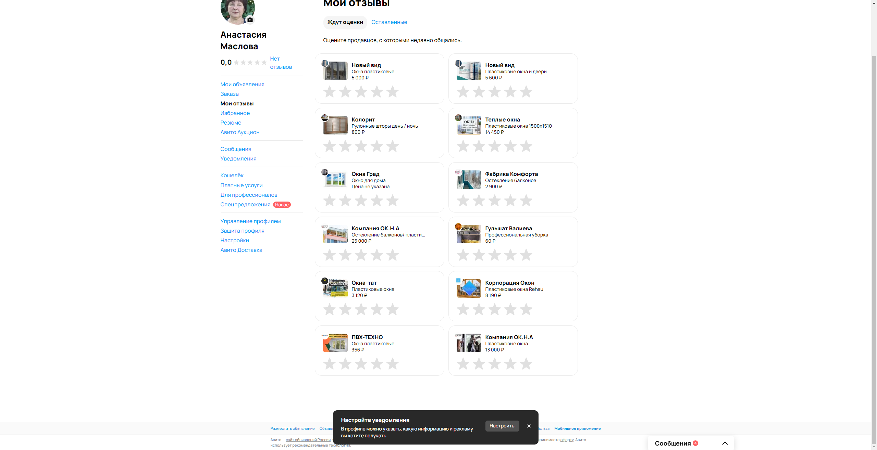Go to Управление профилем
The width and height of the screenshot is (877, 450).
point(250,221)
